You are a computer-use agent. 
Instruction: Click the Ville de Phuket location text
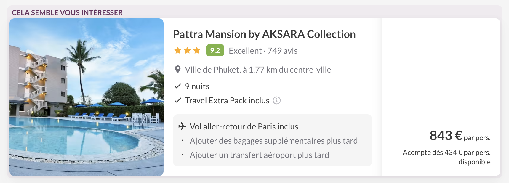click(x=258, y=70)
